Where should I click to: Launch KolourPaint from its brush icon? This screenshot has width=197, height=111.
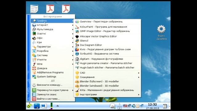pos(77,27)
